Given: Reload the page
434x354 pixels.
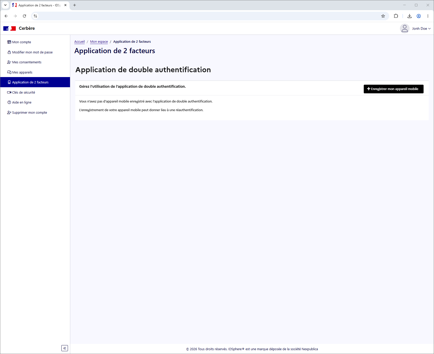Looking at the screenshot, I should coord(24,16).
